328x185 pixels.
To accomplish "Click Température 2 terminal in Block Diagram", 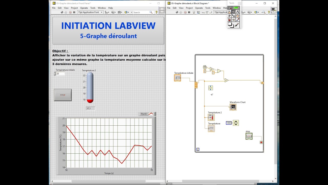I will pyautogui.click(x=211, y=117).
